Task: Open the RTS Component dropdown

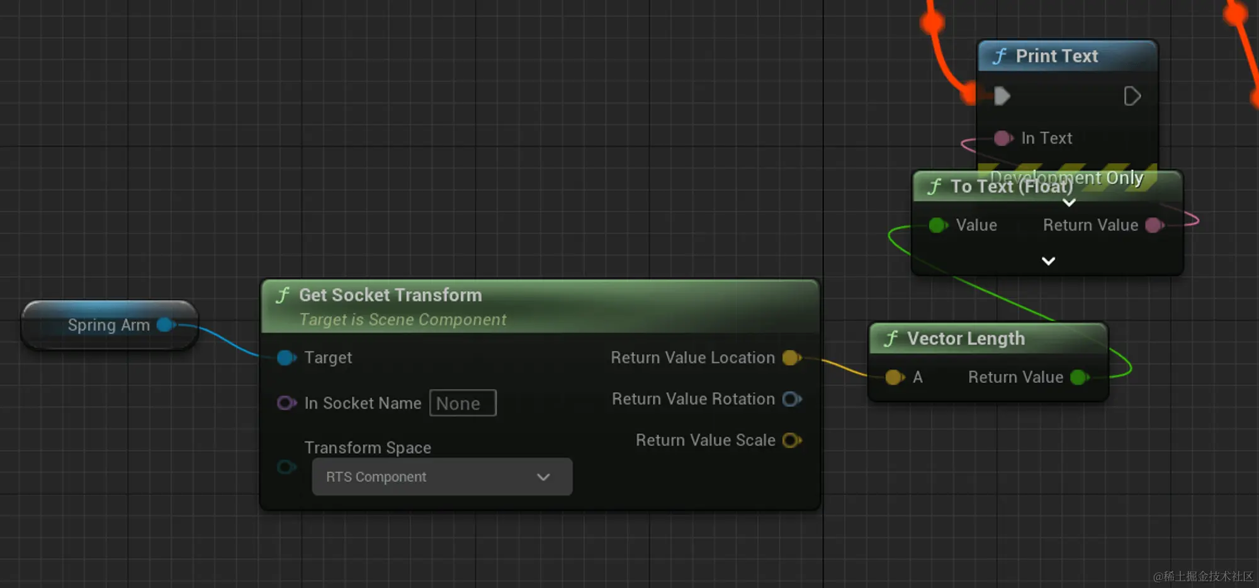Action: tap(442, 477)
